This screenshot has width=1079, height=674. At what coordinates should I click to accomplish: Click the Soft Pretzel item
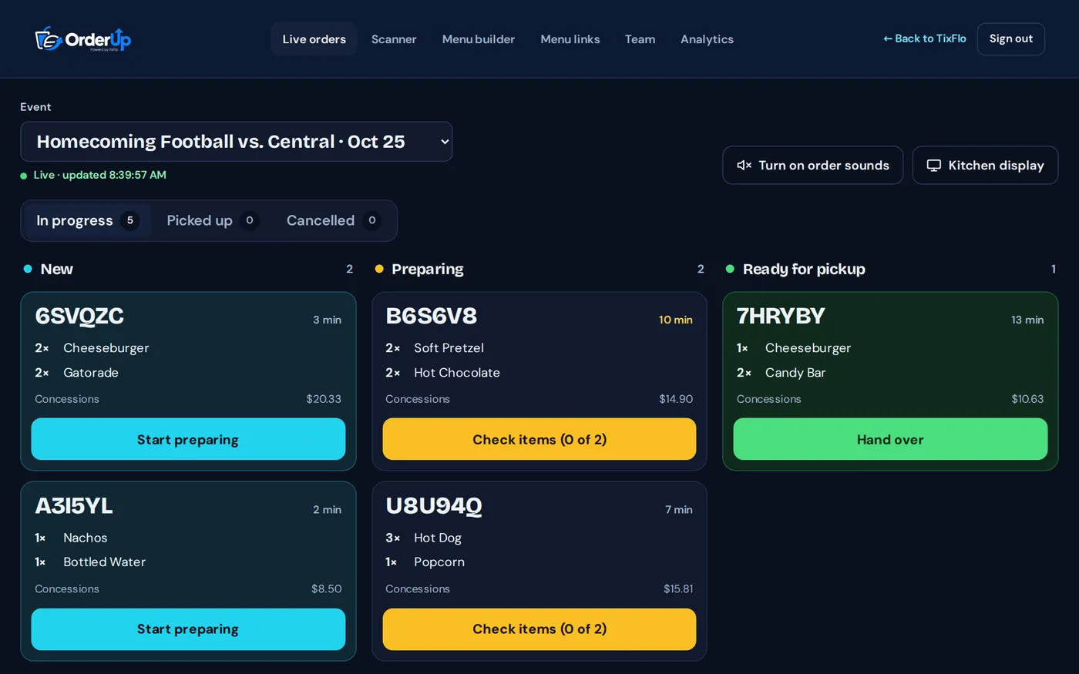(x=449, y=348)
